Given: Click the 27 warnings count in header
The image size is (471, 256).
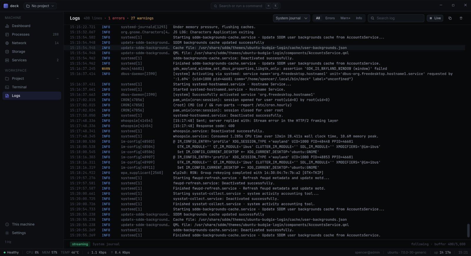Looking at the screenshot, I should tap(142, 18).
